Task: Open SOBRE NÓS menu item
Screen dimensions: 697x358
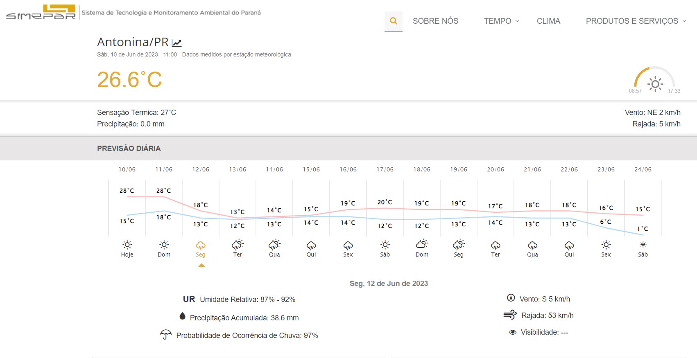Action: [x=435, y=21]
